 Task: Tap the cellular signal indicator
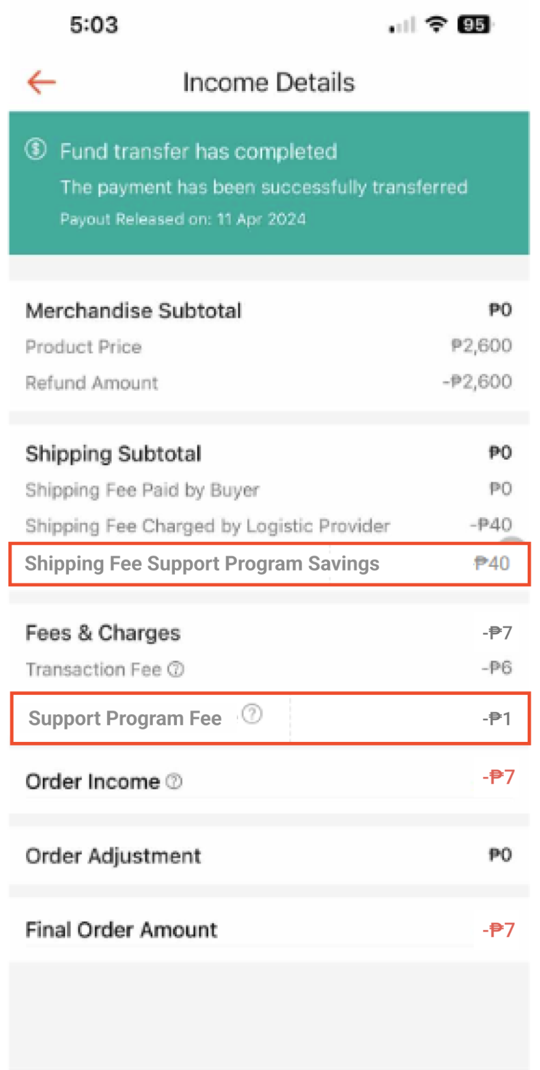coord(402,25)
